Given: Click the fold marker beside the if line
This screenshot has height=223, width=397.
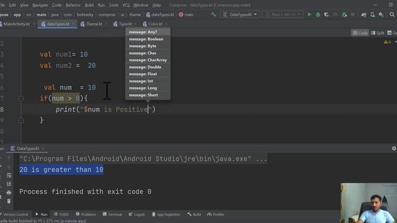Looking at the screenshot, I should [21, 98].
